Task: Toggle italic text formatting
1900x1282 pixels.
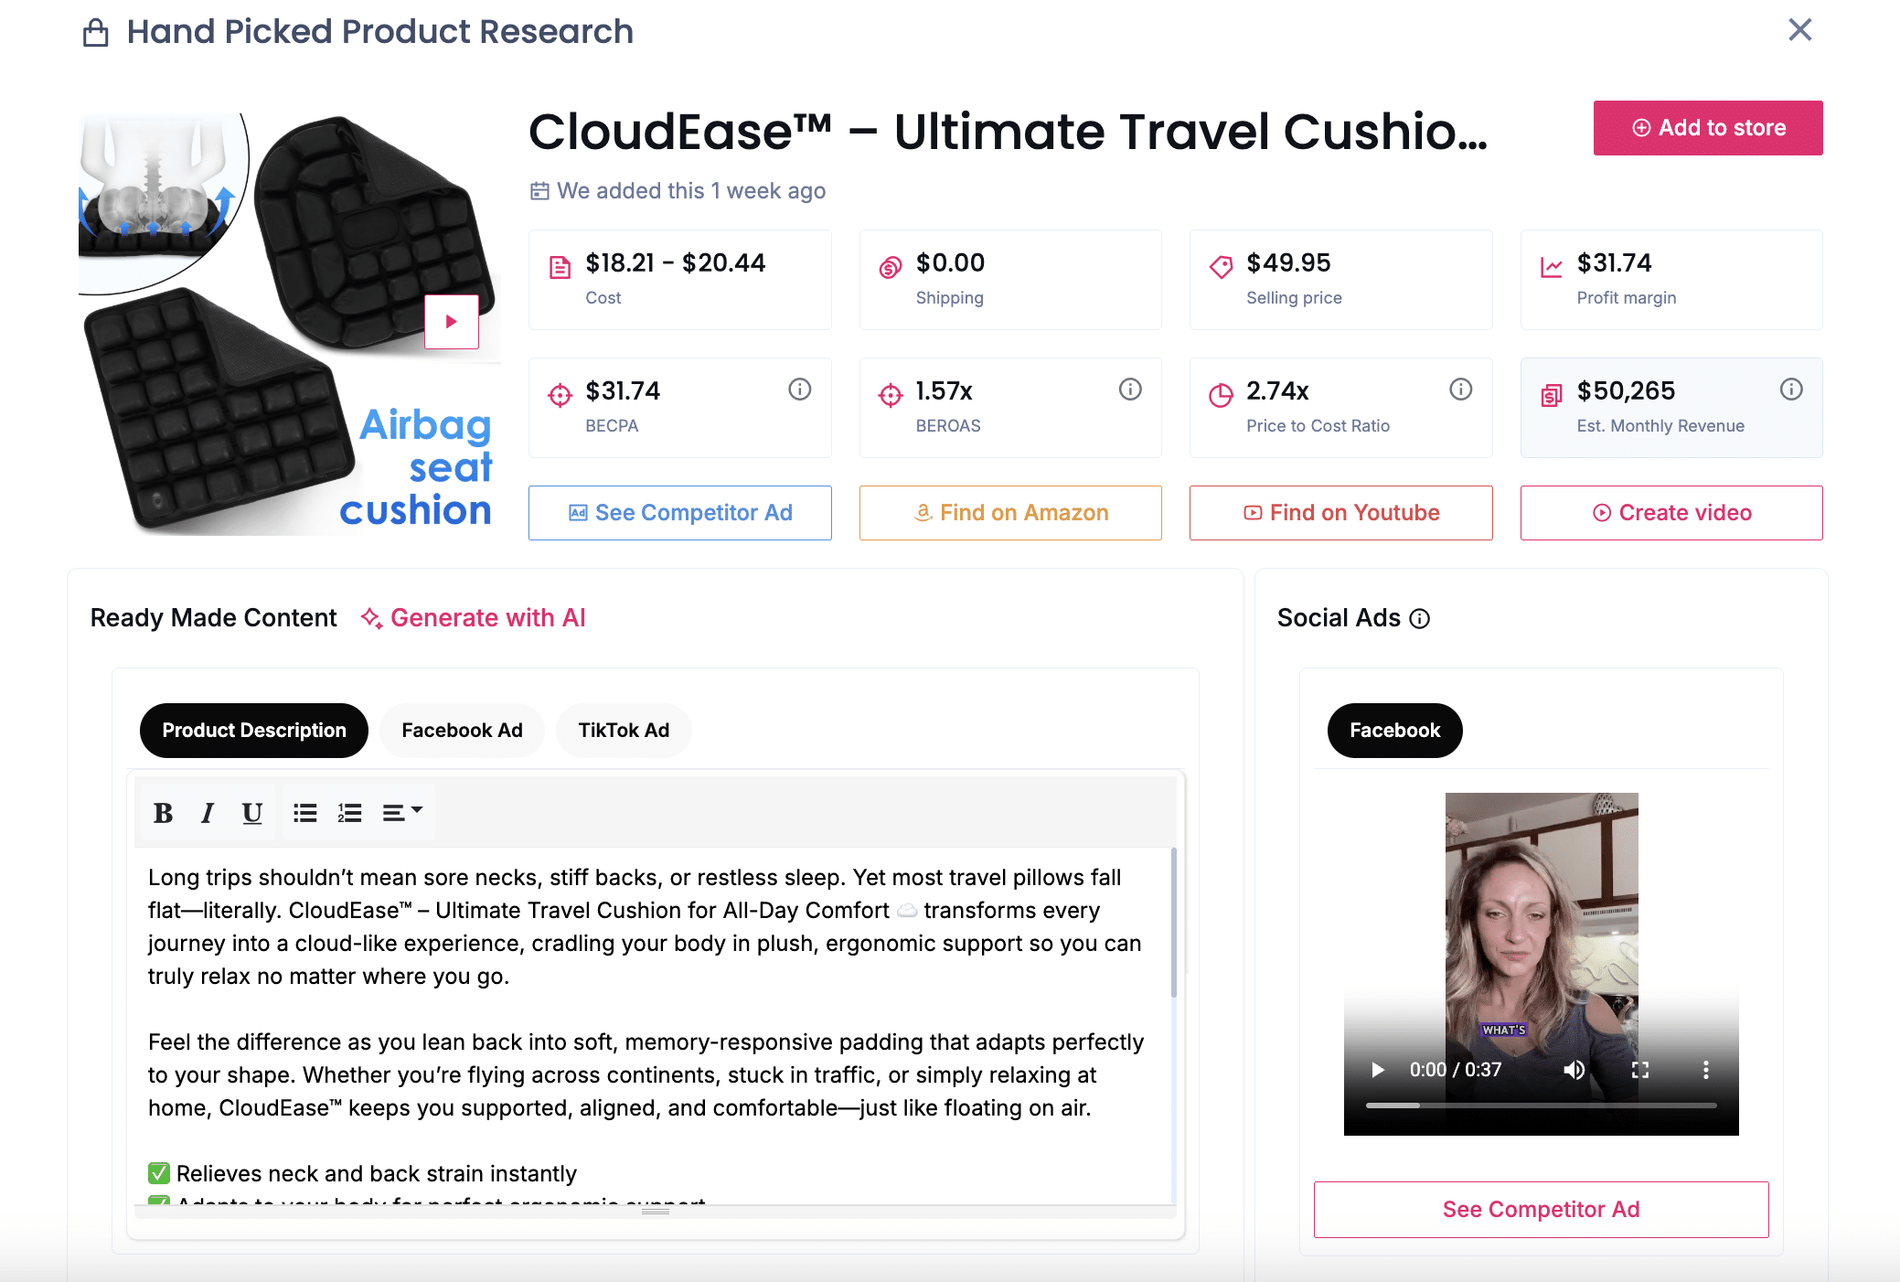Action: pyautogui.click(x=208, y=813)
